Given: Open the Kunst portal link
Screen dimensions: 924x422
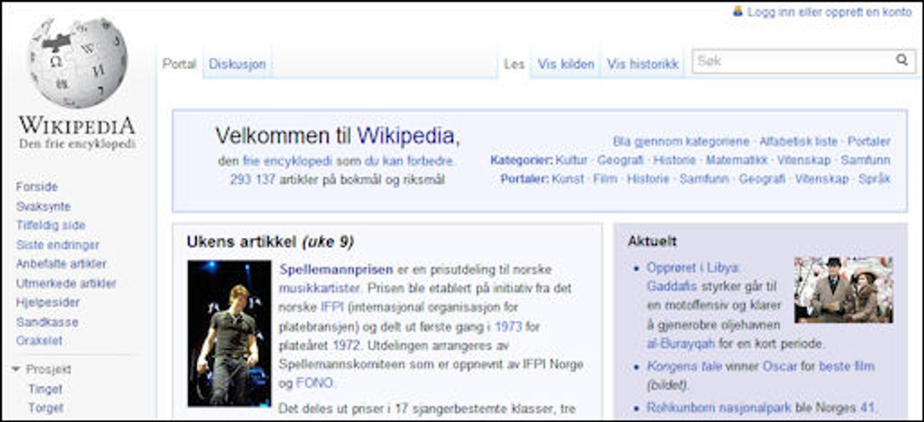Looking at the screenshot, I should point(568,179).
